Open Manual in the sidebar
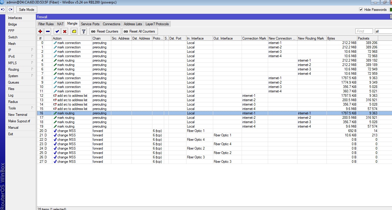392x210 pixels. click(21, 128)
